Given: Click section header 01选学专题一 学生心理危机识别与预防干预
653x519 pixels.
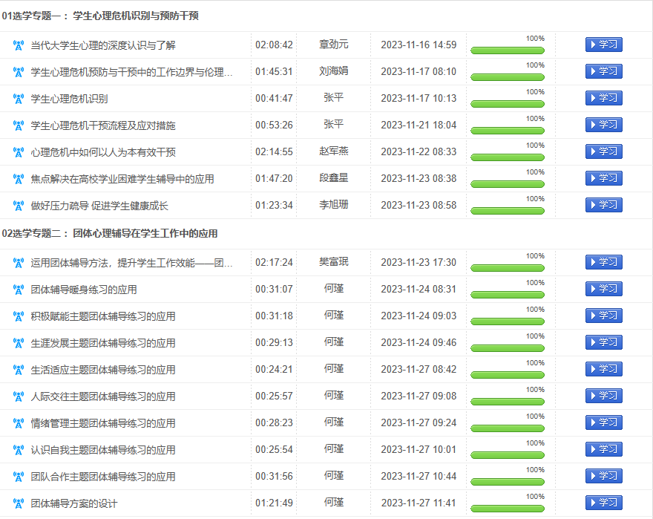Looking at the screenshot, I should 100,16.
